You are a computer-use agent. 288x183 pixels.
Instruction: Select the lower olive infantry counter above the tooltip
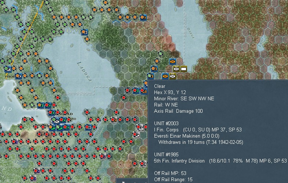point(172,76)
